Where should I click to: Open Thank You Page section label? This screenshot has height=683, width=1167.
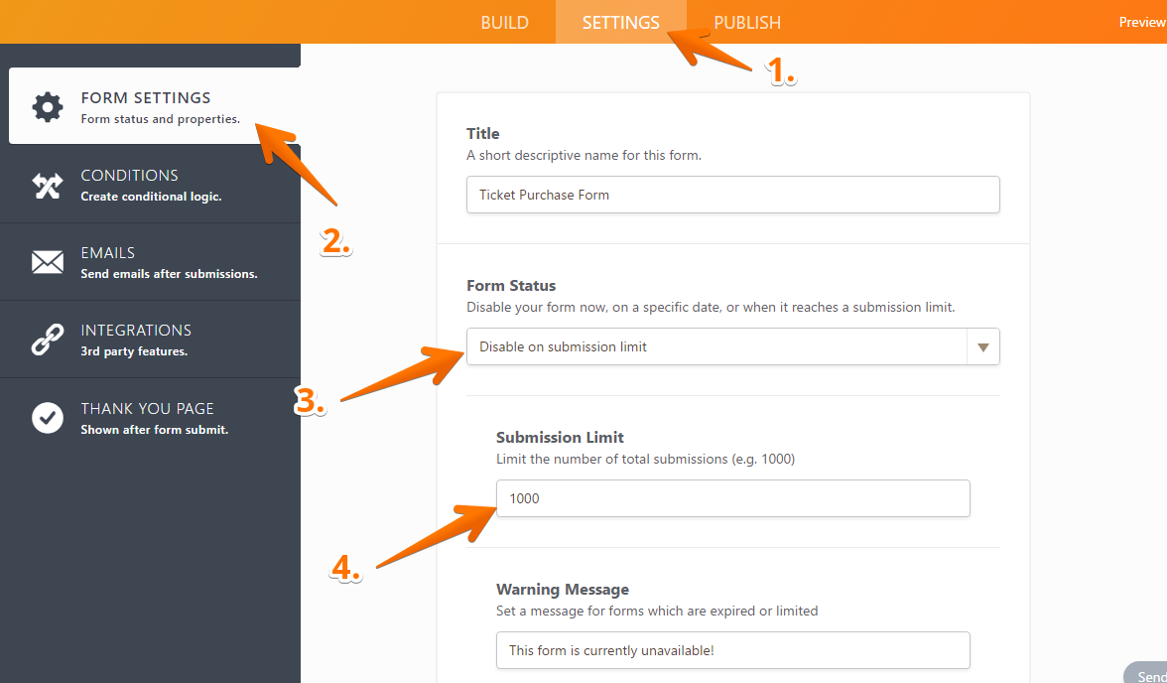(x=147, y=409)
